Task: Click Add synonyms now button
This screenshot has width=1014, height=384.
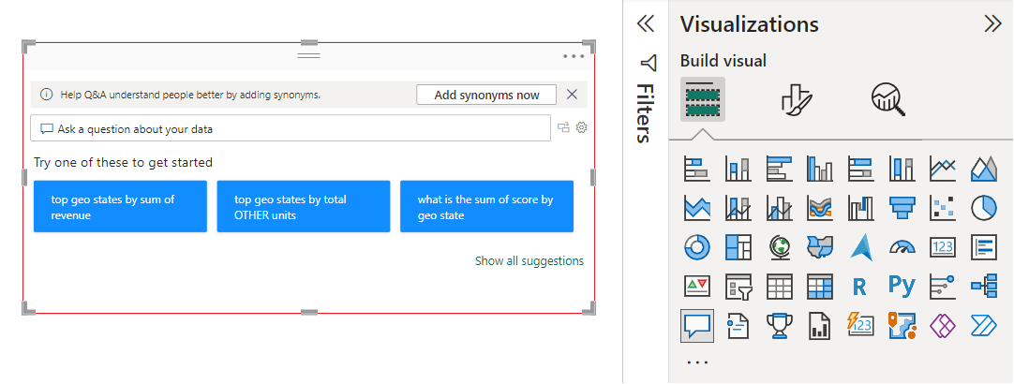Action: (x=486, y=95)
